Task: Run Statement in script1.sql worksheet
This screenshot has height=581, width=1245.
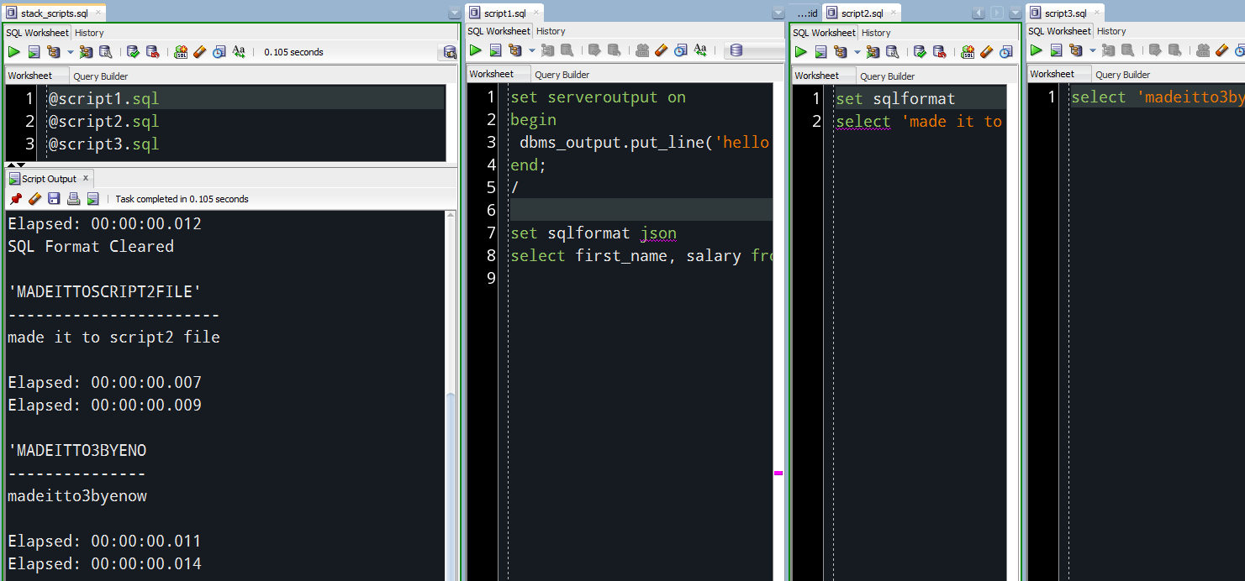Action: click(x=476, y=50)
